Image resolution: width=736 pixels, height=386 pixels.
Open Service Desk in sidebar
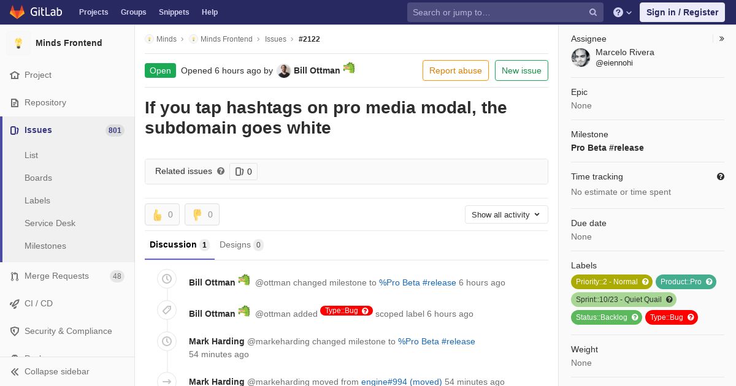pos(50,223)
